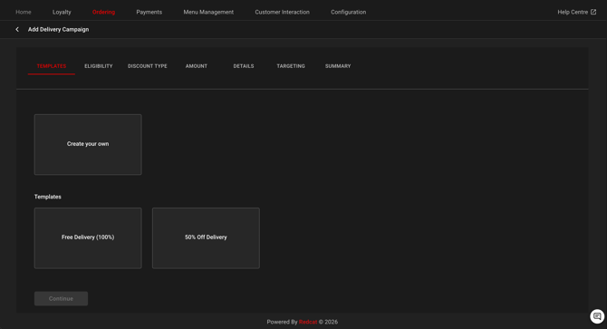The width and height of the screenshot is (607, 329).
Task: Select the Templates tab
Action: (x=52, y=66)
